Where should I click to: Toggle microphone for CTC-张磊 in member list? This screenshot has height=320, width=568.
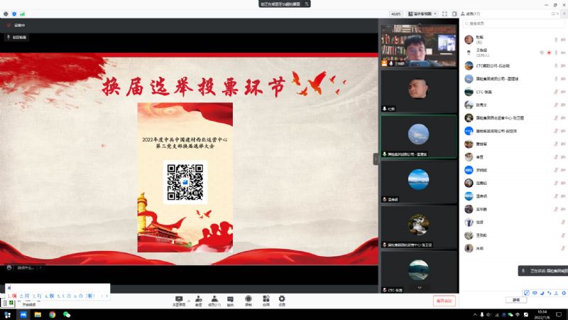pyautogui.click(x=556, y=92)
